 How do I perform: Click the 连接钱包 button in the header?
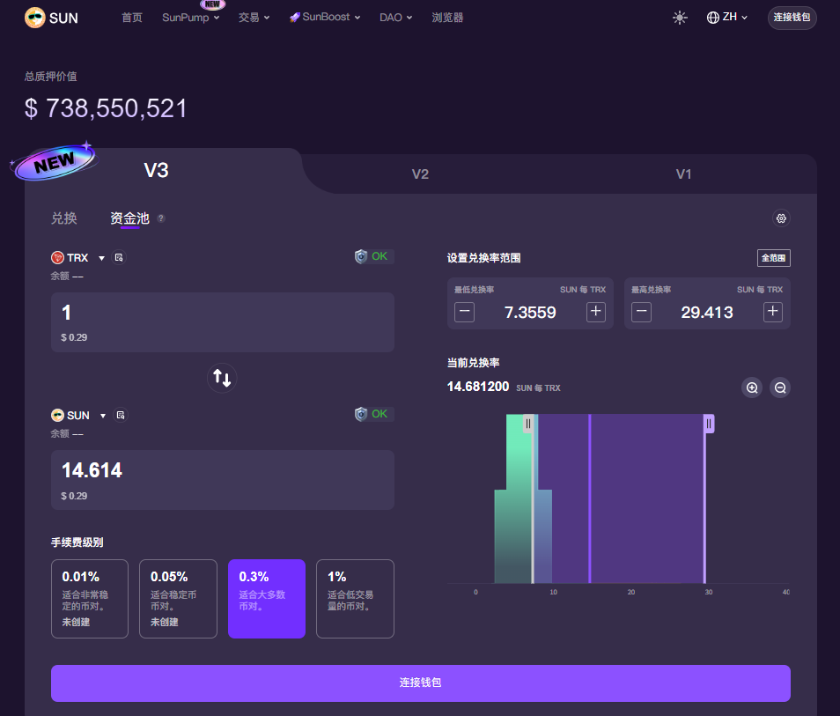792,18
